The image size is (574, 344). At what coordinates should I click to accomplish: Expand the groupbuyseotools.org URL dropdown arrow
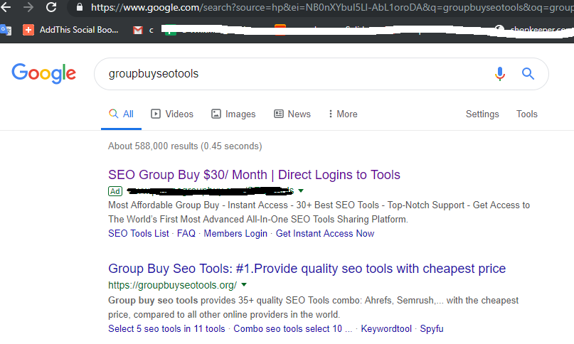click(244, 284)
